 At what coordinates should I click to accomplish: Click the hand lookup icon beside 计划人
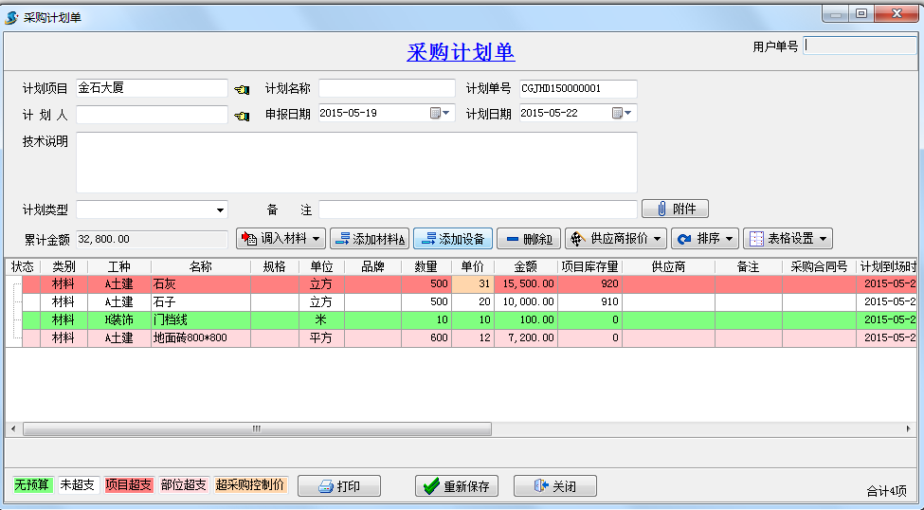point(242,115)
